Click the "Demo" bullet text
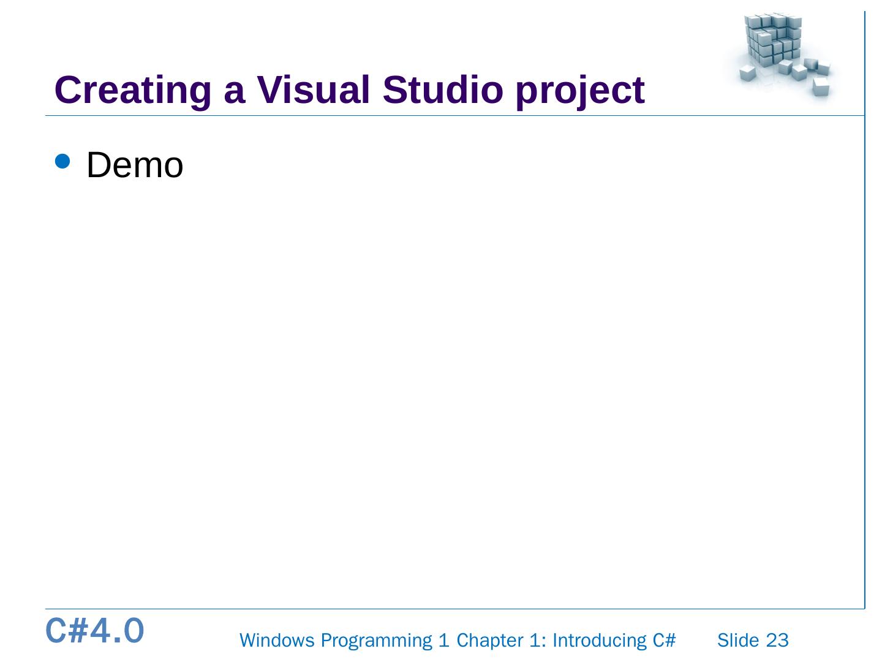Viewport: 882px width, 662px height. [x=135, y=165]
